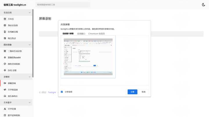Screen dimensions: 209x117
Task: Click the news icon beside 每日热点
Action: [5, 38]
